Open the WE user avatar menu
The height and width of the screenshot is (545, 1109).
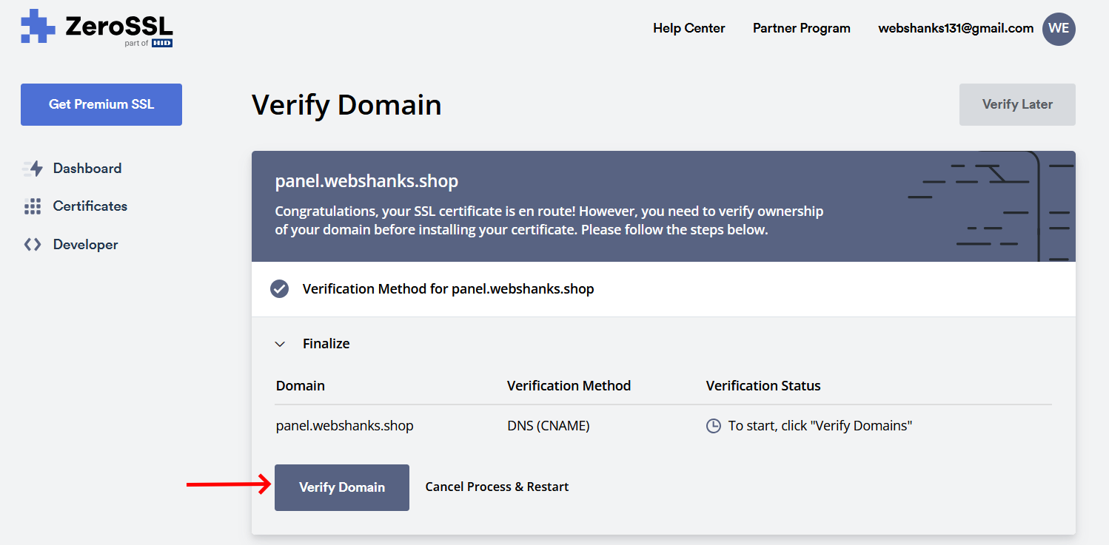1059,29
